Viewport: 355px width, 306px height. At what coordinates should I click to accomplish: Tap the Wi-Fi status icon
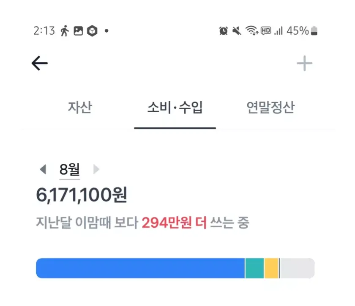252,31
